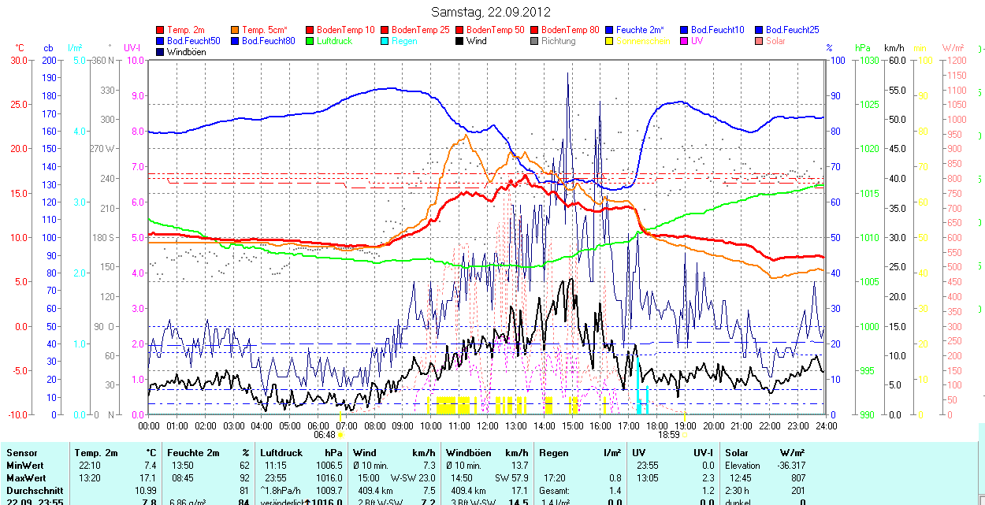The height and width of the screenshot is (505, 985).
Task: Click the cyan Regen legend swatch
Action: point(385,41)
